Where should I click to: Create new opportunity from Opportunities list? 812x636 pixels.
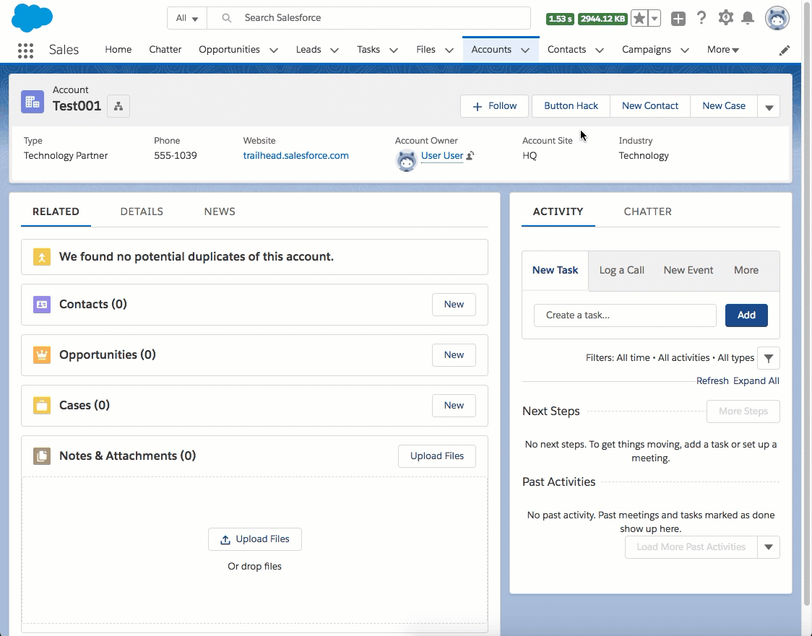[454, 355]
